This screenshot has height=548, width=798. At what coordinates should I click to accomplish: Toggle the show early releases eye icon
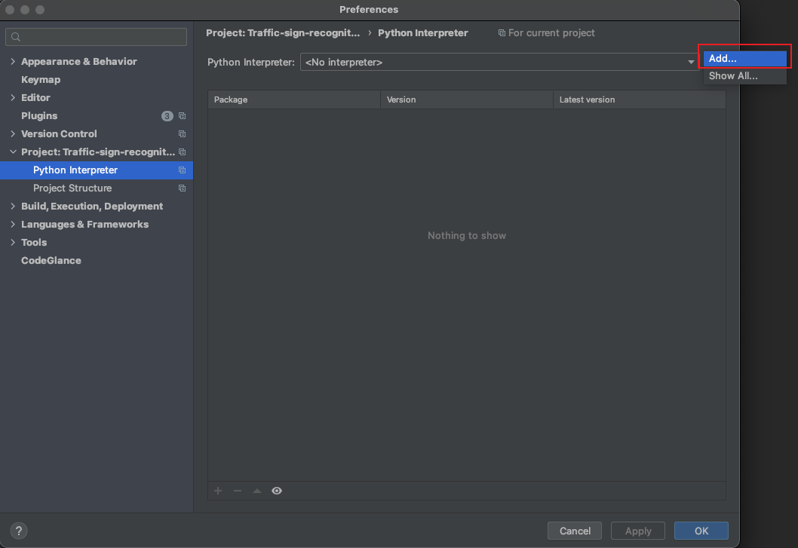click(x=277, y=491)
